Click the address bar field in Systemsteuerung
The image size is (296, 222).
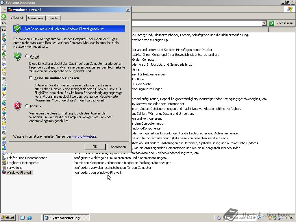(196, 23)
